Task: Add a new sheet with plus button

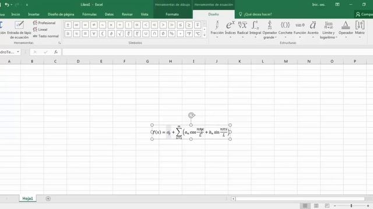Action: click(x=48, y=199)
